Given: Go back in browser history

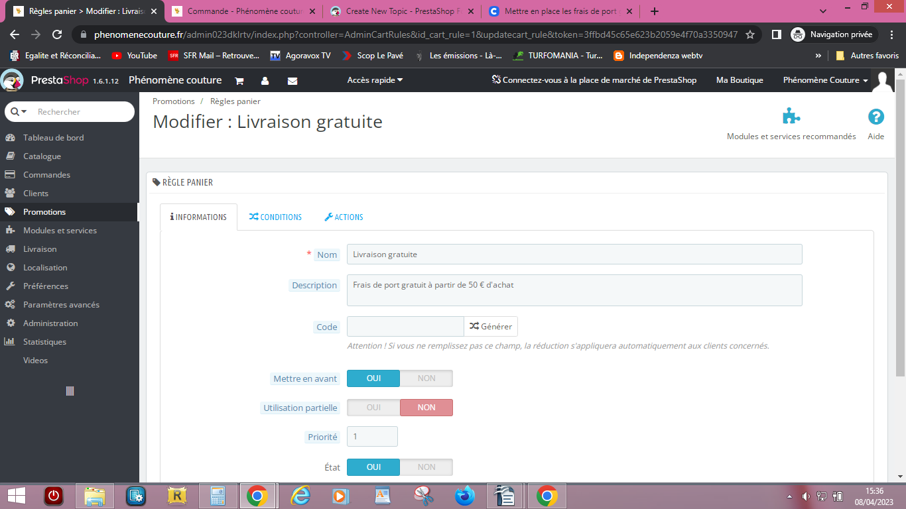Looking at the screenshot, I should 15,34.
